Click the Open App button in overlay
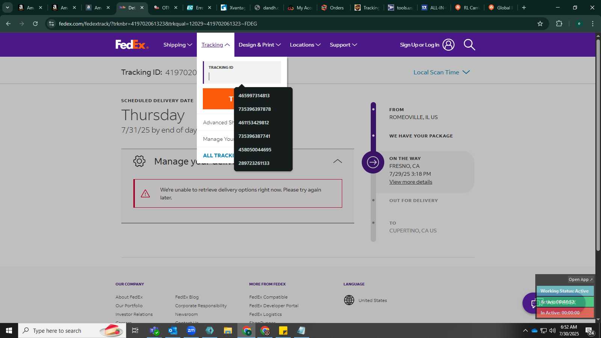Screen dimensions: 601x338 pos(580,279)
